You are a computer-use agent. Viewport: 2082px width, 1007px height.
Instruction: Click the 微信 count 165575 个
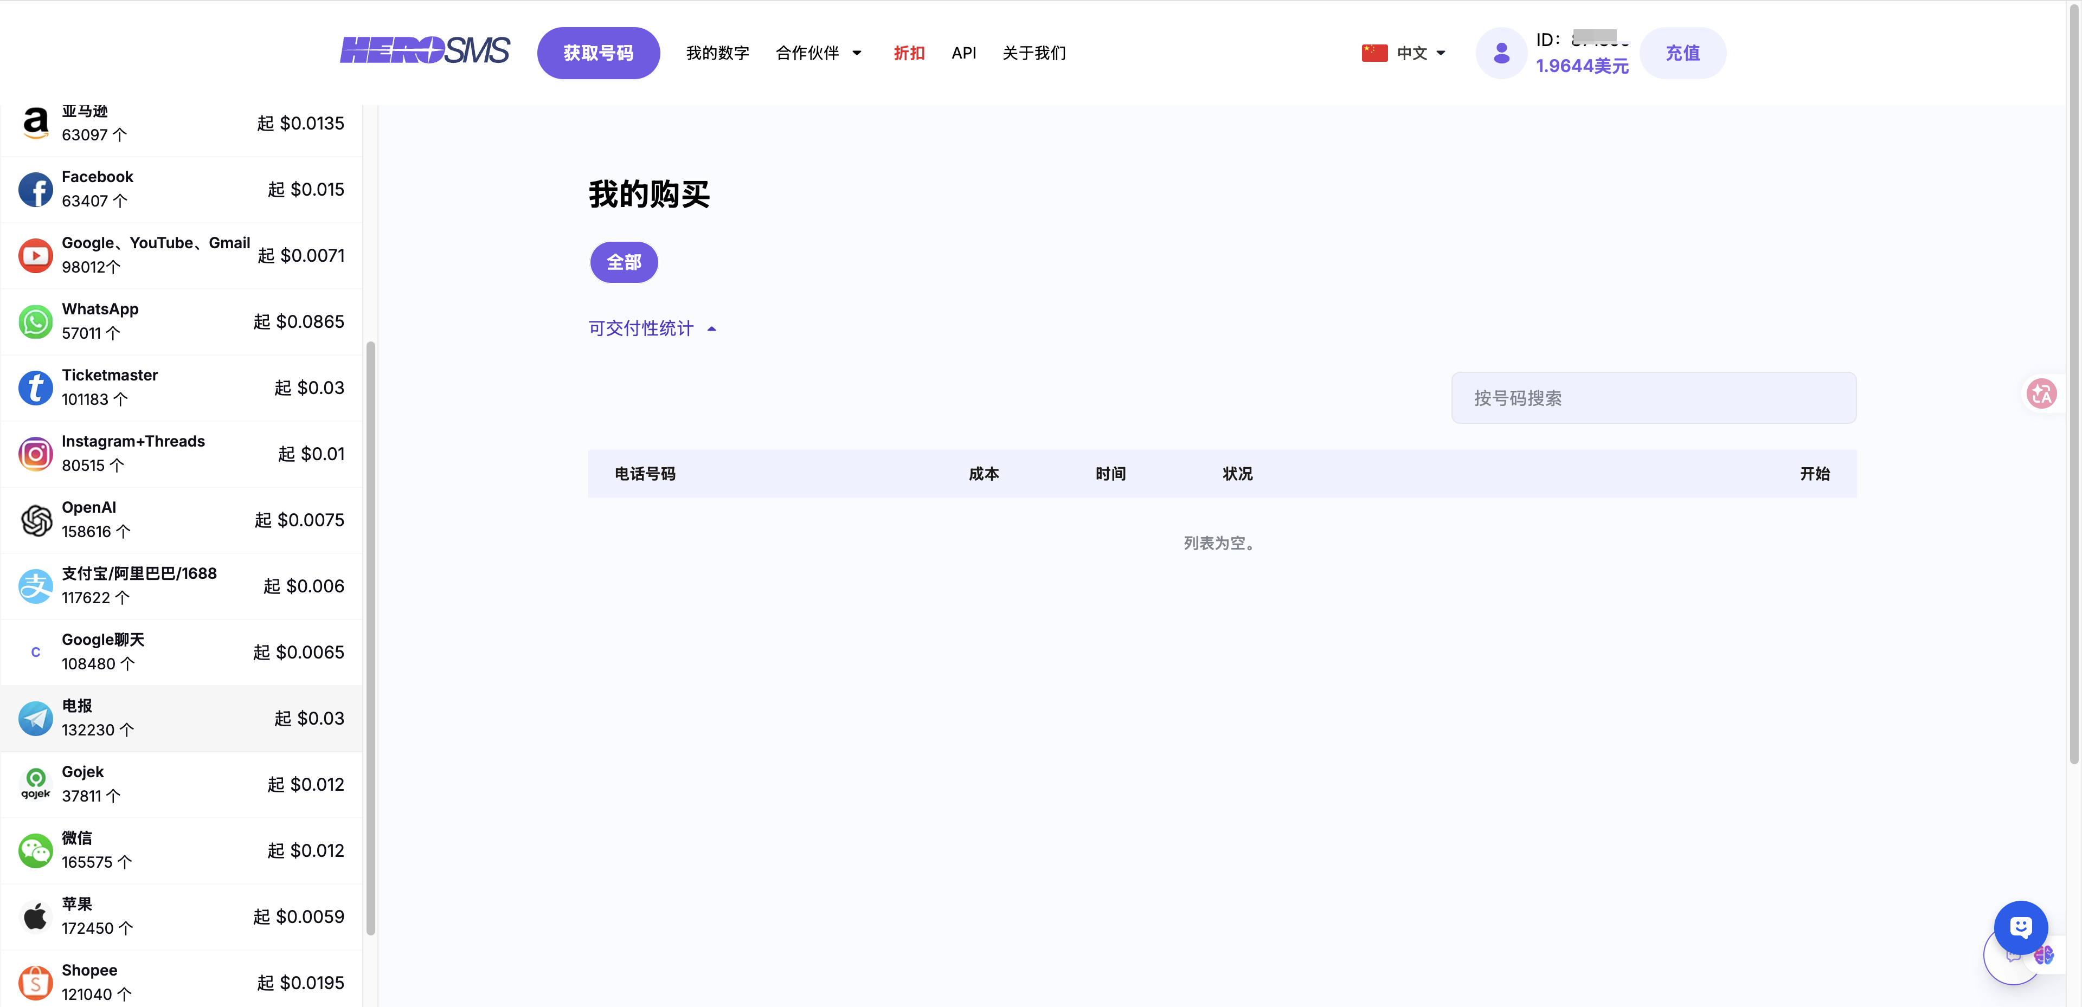[97, 862]
